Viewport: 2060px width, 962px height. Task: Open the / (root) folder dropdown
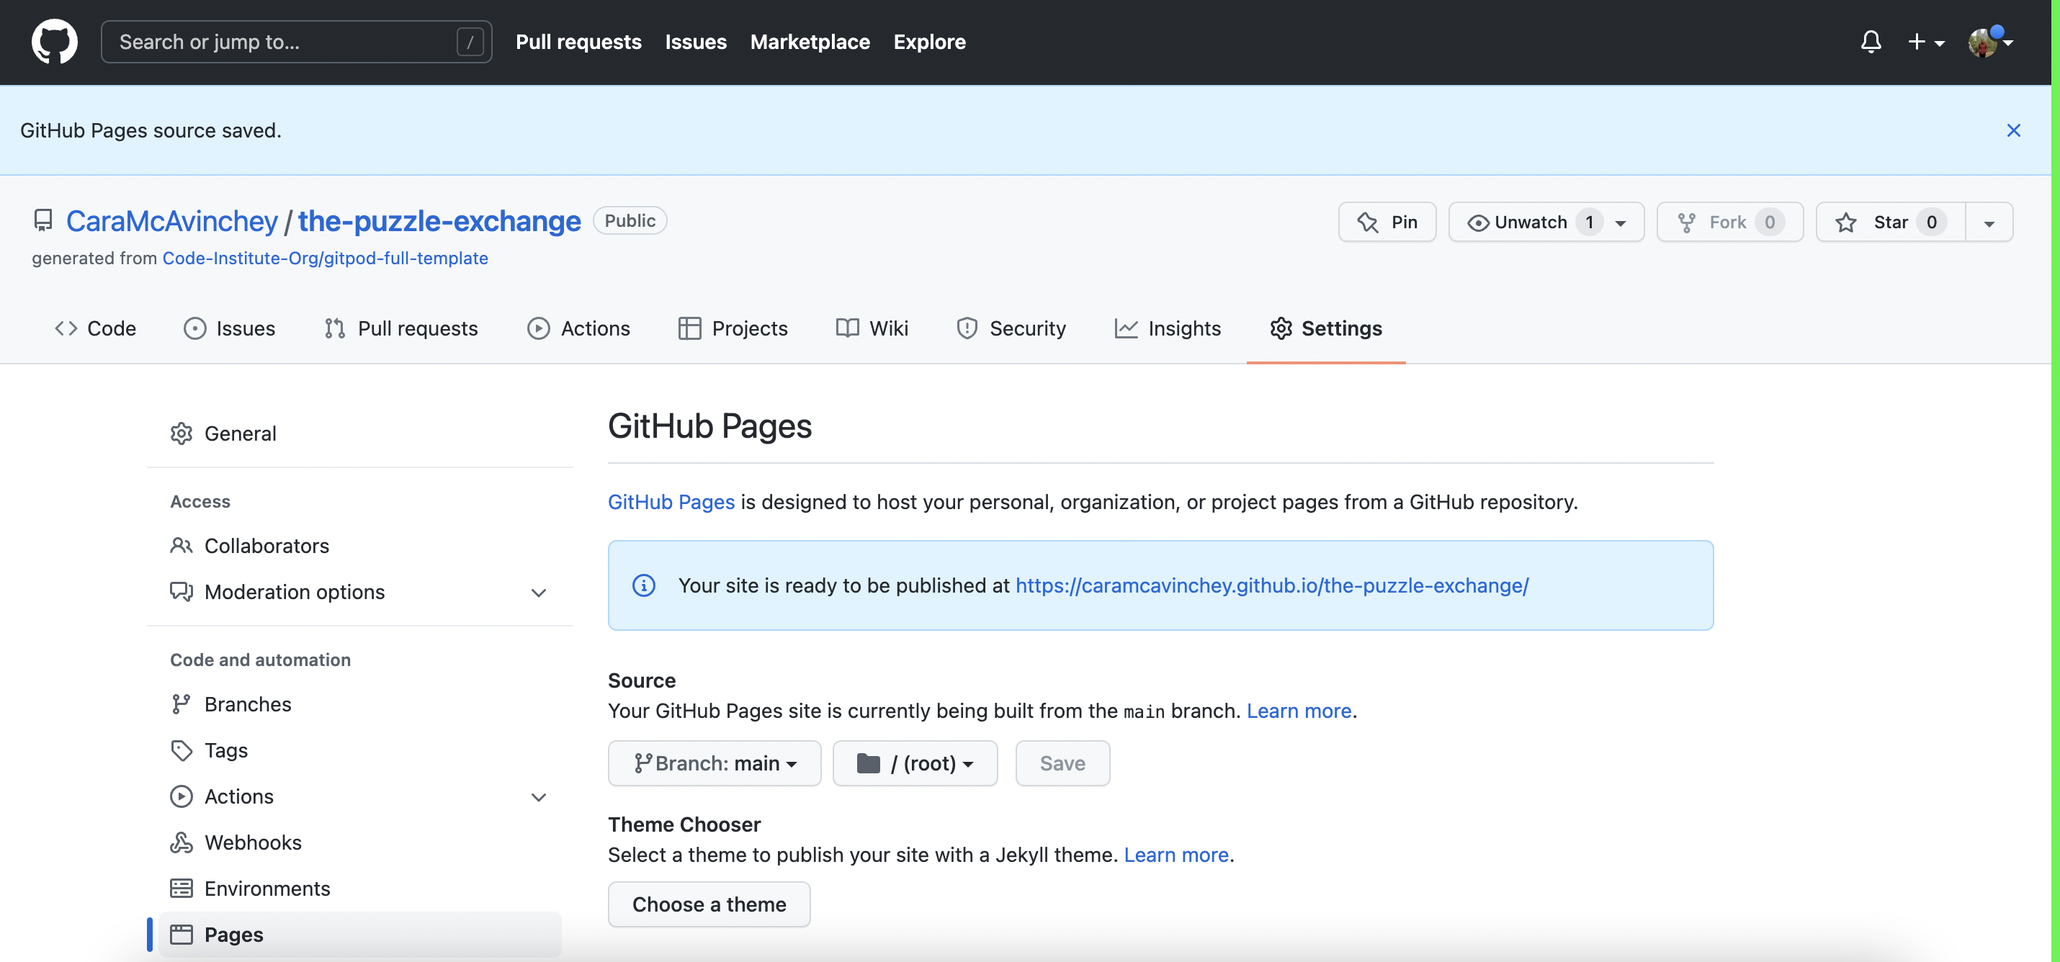(915, 763)
